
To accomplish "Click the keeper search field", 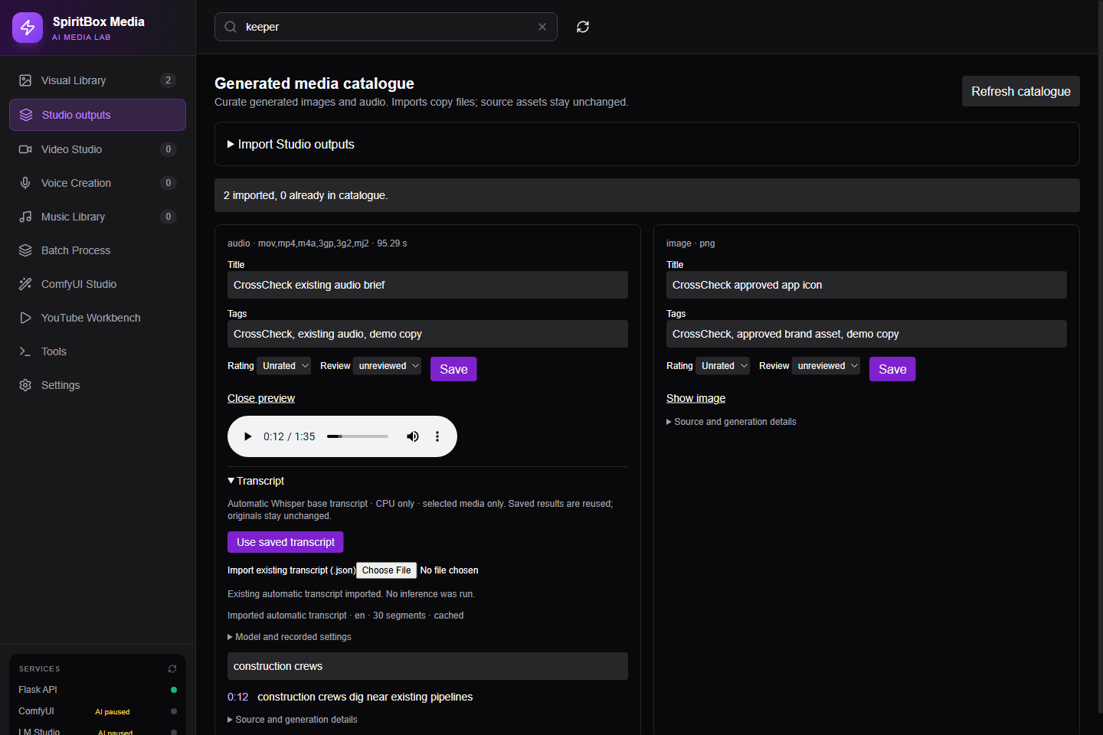I will pos(386,27).
